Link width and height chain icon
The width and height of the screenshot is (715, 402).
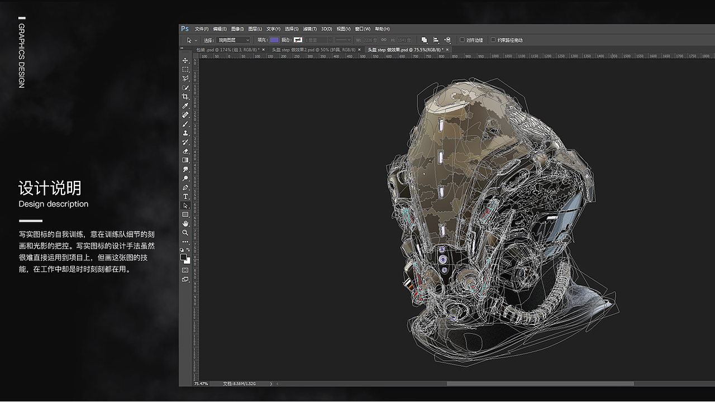[x=383, y=40]
